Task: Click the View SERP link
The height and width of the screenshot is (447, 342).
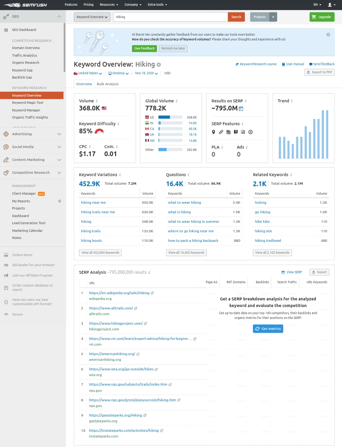Action: (x=292, y=272)
